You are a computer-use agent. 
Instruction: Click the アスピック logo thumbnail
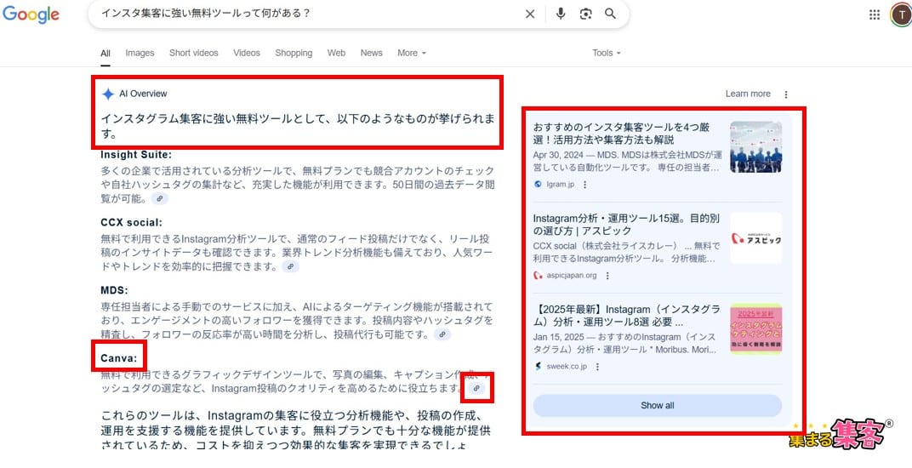point(756,238)
